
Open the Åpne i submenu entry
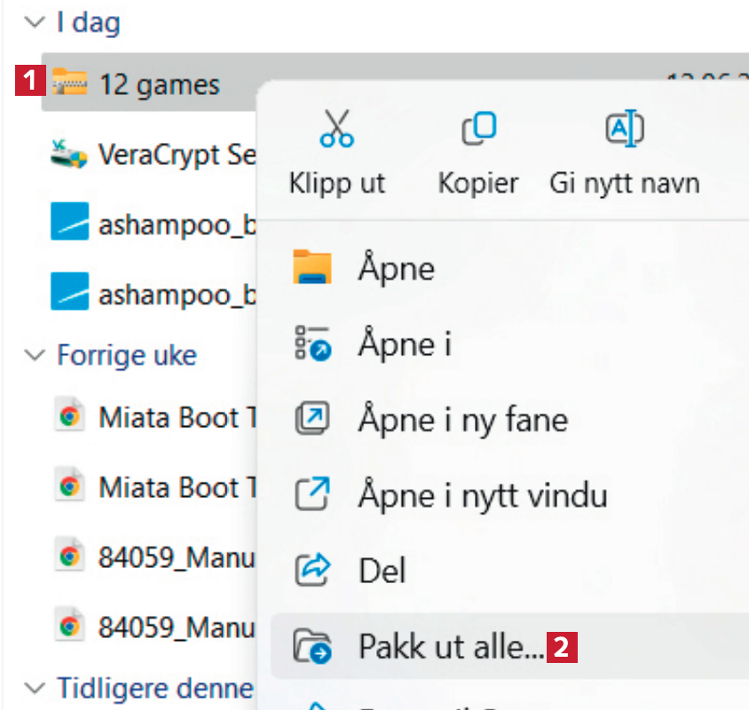click(405, 343)
